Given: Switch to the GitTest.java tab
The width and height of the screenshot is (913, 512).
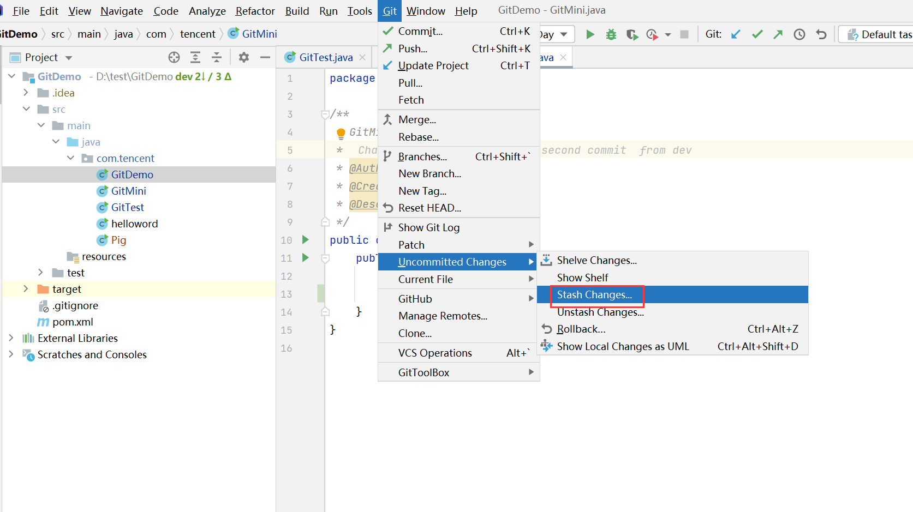Looking at the screenshot, I should tap(326, 57).
